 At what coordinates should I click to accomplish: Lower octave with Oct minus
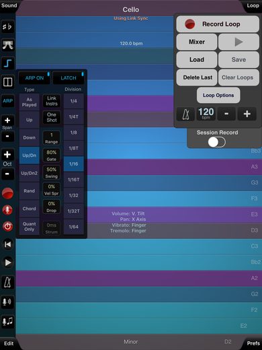tap(7, 174)
